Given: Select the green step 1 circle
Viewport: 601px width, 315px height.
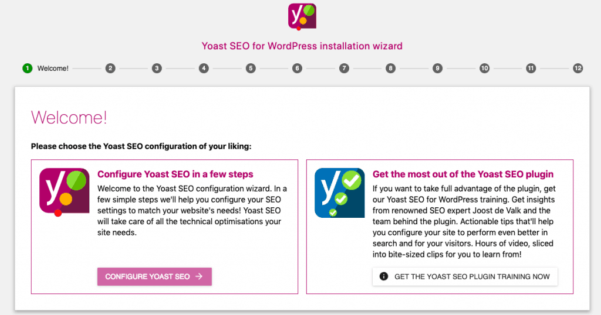Looking at the screenshot, I should tap(28, 69).
